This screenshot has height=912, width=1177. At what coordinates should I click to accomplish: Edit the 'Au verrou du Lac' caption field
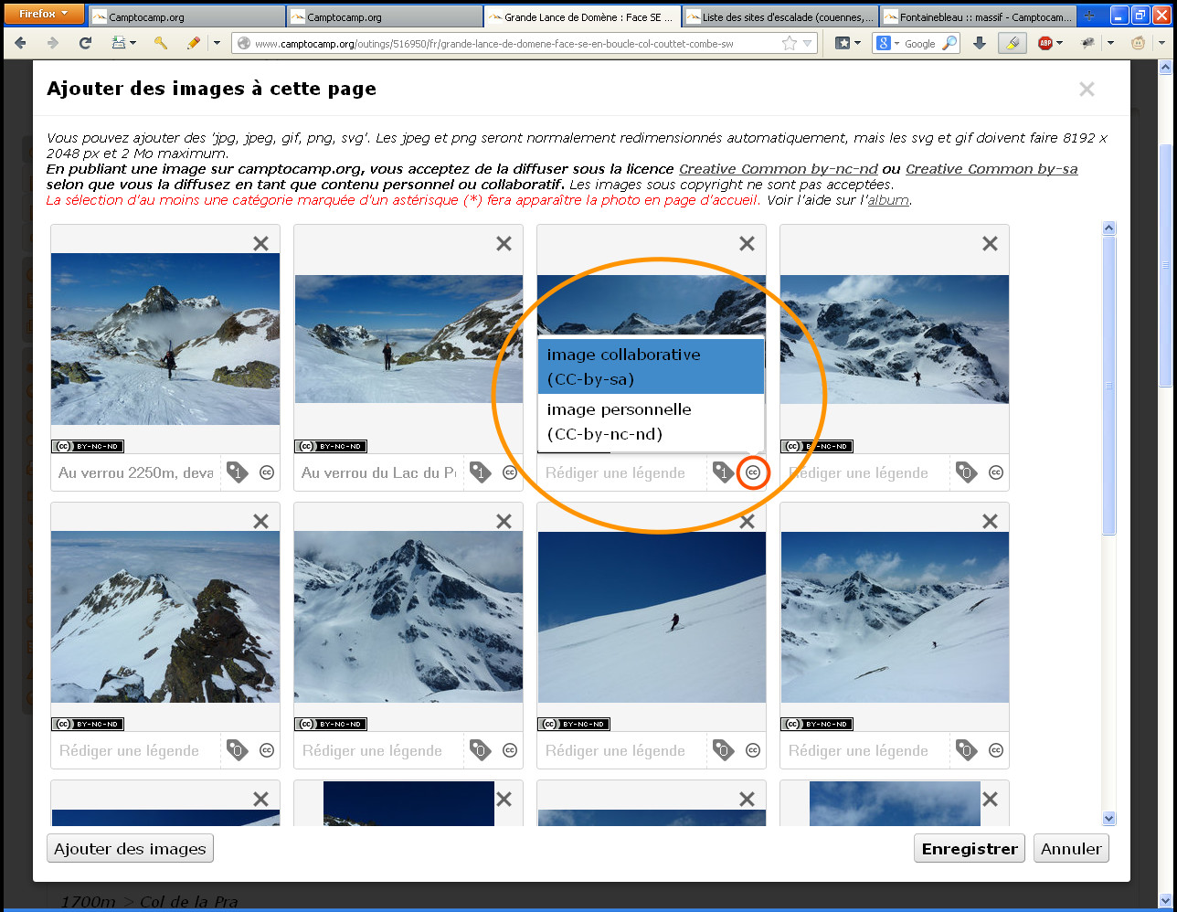pyautogui.click(x=378, y=472)
